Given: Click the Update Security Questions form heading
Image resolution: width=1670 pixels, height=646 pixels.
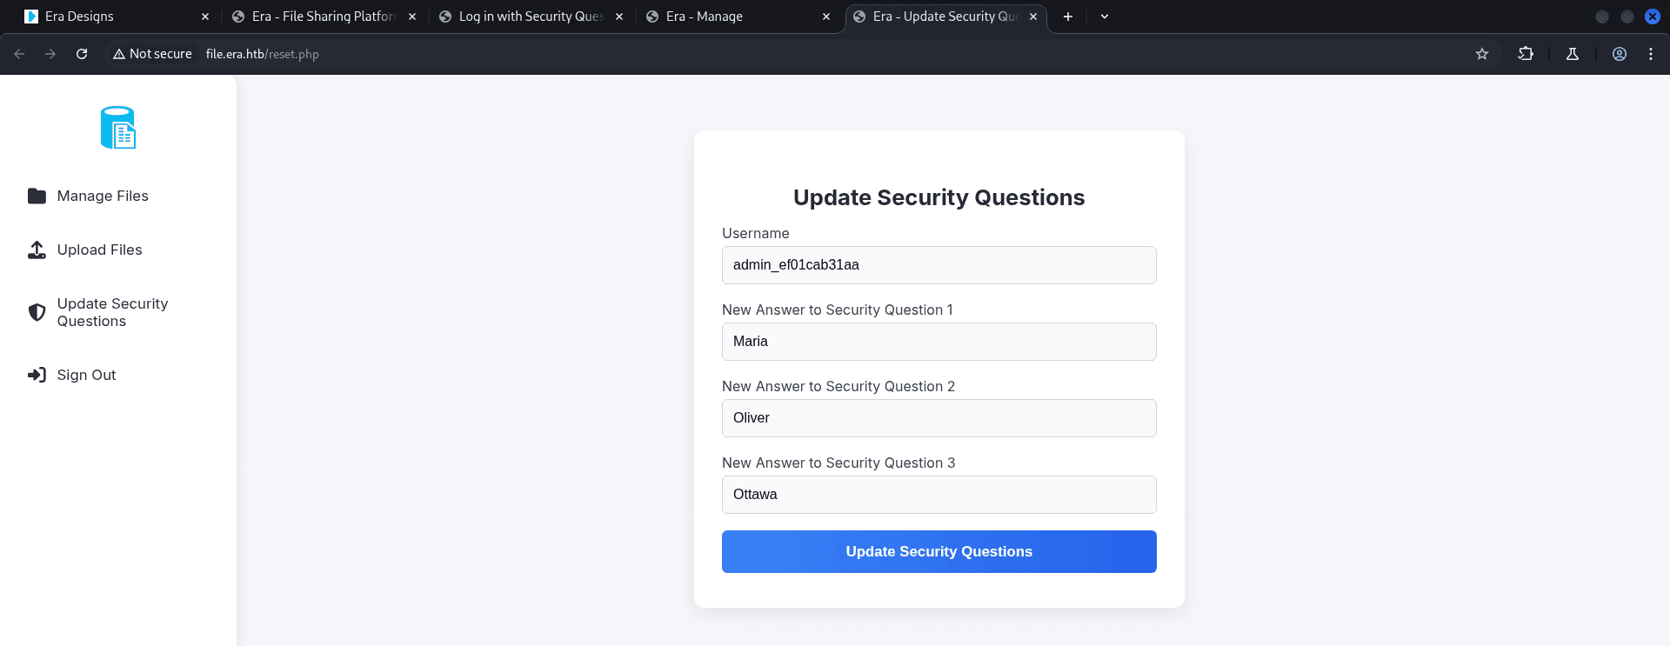Looking at the screenshot, I should point(939,197).
